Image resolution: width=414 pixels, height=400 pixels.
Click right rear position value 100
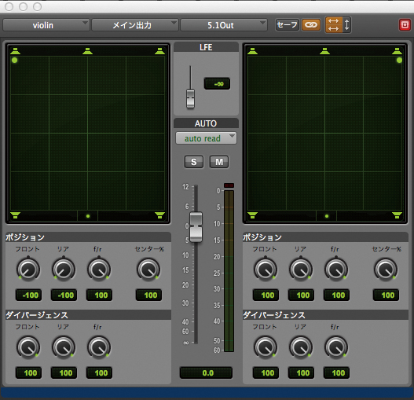[x=301, y=295]
